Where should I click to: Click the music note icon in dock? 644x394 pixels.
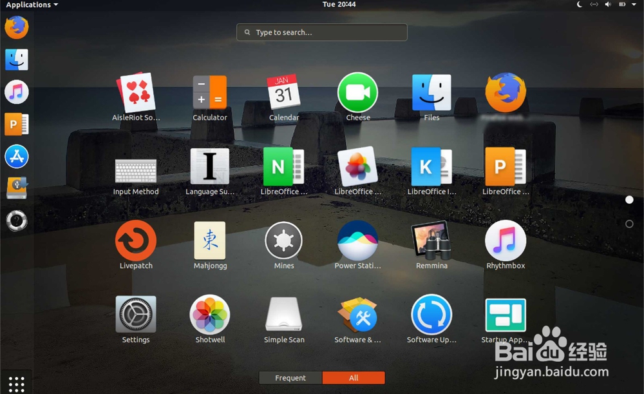[x=17, y=92]
